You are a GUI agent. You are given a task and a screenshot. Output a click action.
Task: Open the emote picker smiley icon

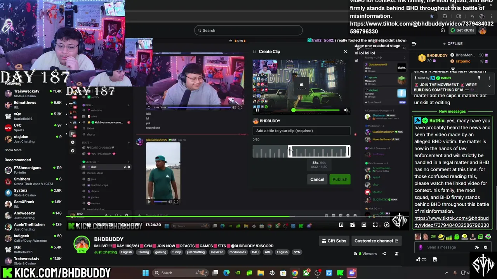(x=485, y=247)
